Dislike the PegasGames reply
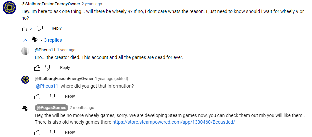Image resolution: width=312 pixels, height=137 pixels. [53, 132]
